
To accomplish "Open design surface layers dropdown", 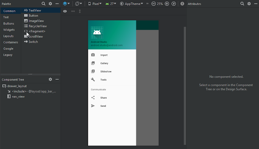I will point(66,4).
